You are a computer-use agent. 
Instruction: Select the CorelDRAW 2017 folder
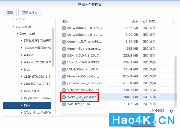tap(37, 84)
